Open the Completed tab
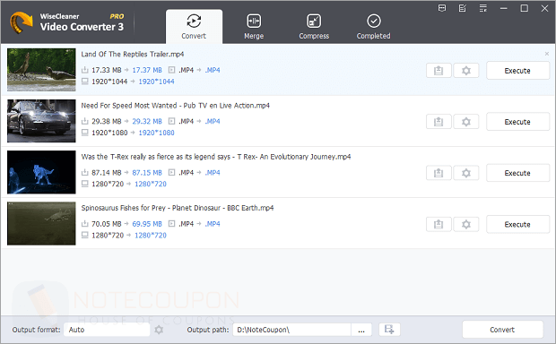 pos(373,27)
